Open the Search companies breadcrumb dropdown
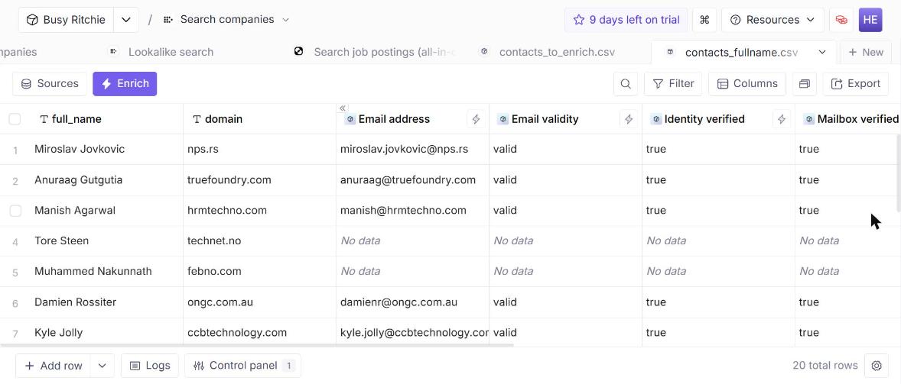The width and height of the screenshot is (901, 384). coord(285,20)
